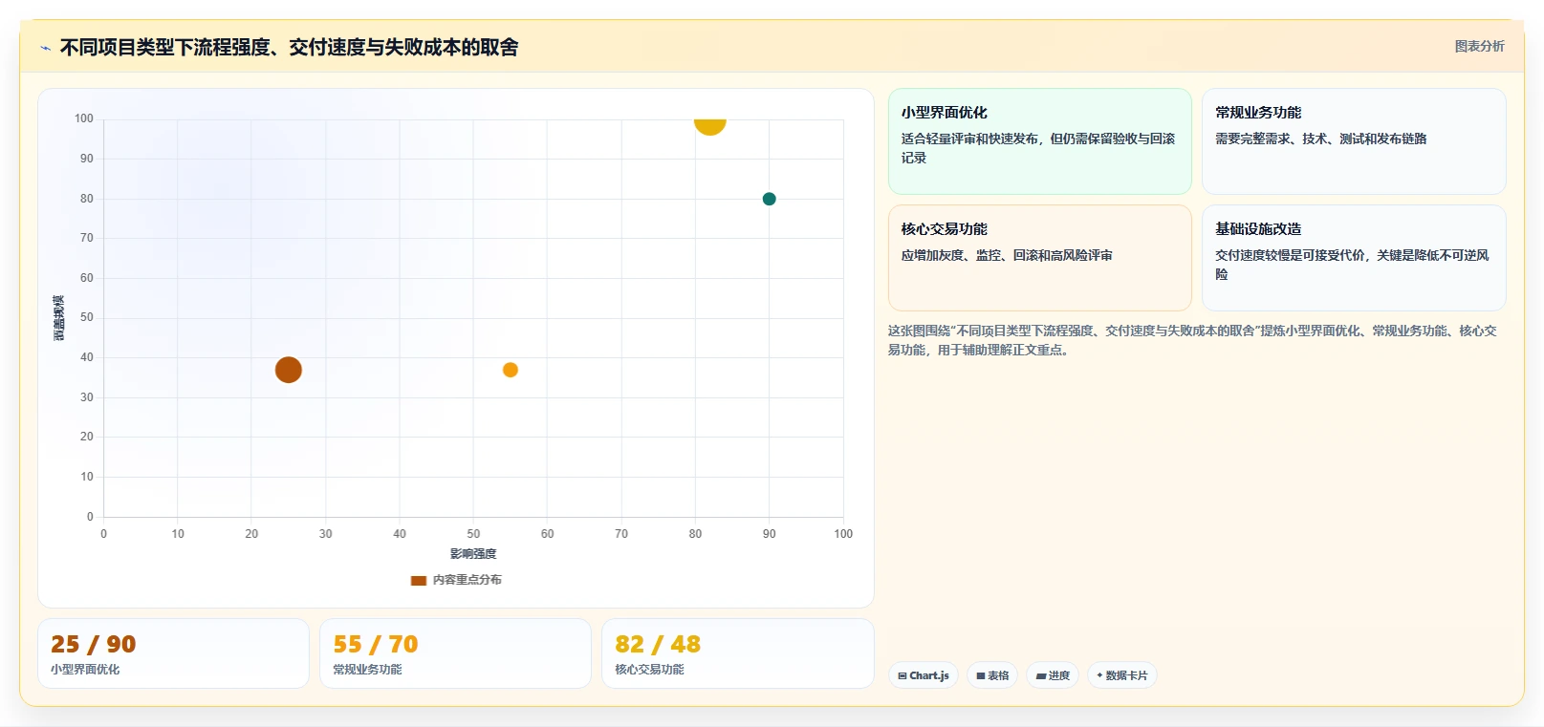This screenshot has height=727, width=1544.
Task: Click the Chart.js tag
Action: tap(924, 675)
